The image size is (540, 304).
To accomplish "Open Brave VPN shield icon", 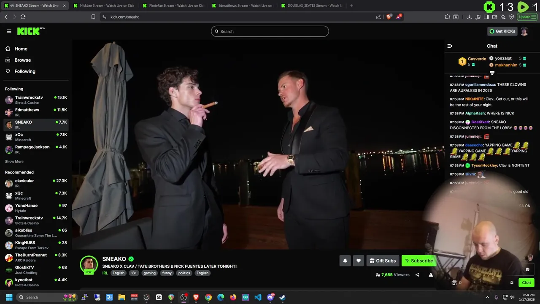I will [x=511, y=17].
